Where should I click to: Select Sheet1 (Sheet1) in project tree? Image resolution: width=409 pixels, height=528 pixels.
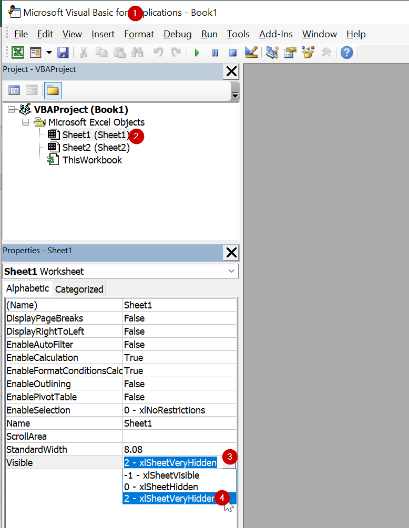pyautogui.click(x=96, y=135)
